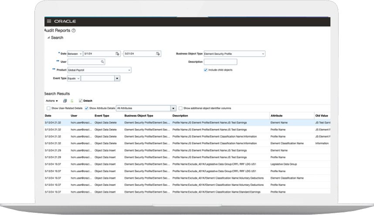The height and width of the screenshot is (215, 374).
Task: Click the Audit Reports help icon
Action: click(73, 30)
